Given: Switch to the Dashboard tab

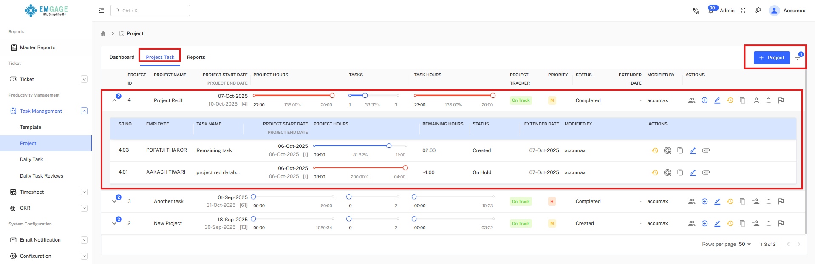Looking at the screenshot, I should 122,57.
